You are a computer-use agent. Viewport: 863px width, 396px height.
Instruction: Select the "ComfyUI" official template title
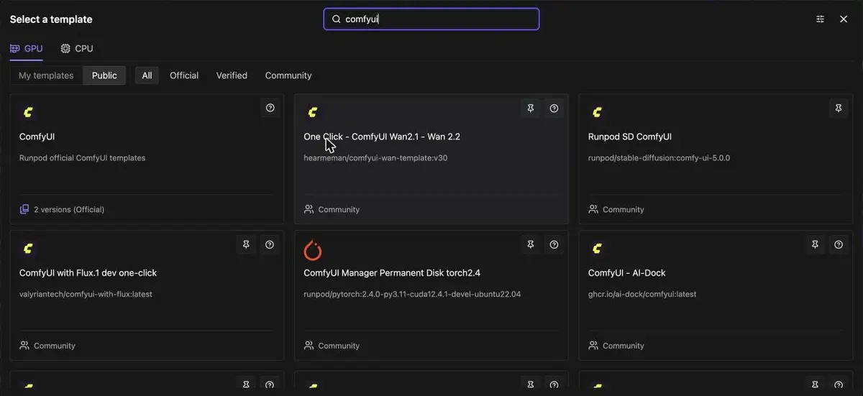(37, 137)
